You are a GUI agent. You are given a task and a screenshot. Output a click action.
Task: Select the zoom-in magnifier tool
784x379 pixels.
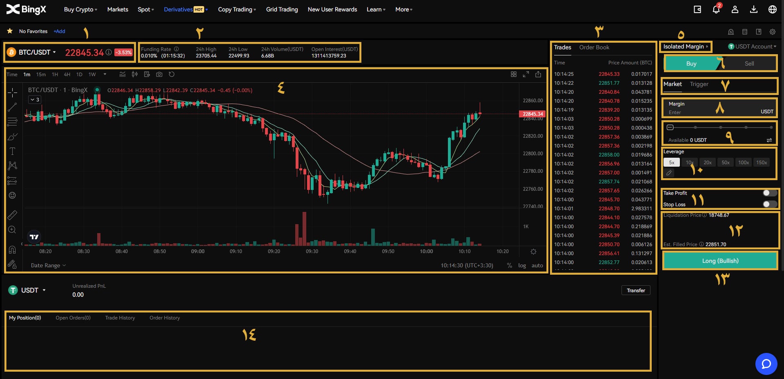pos(12,230)
